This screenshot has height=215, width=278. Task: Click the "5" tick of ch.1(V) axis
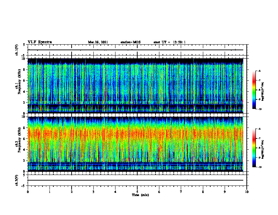[25, 45]
